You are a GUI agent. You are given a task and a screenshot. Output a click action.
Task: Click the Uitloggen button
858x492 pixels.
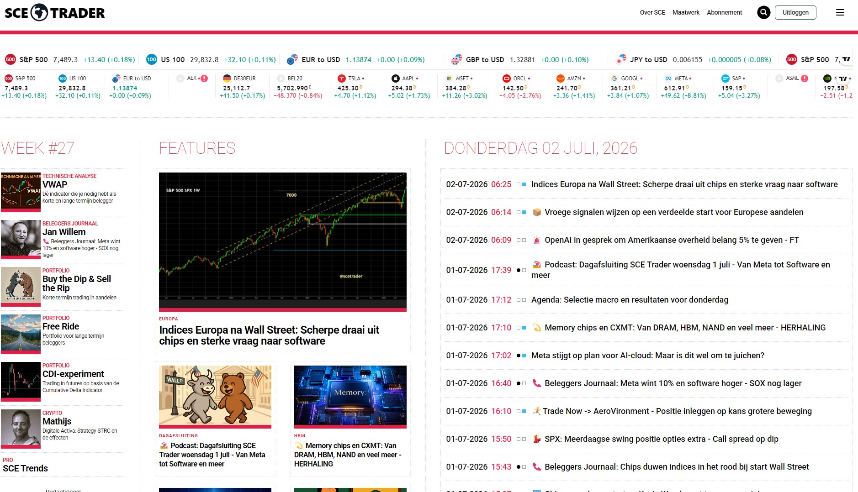point(795,12)
